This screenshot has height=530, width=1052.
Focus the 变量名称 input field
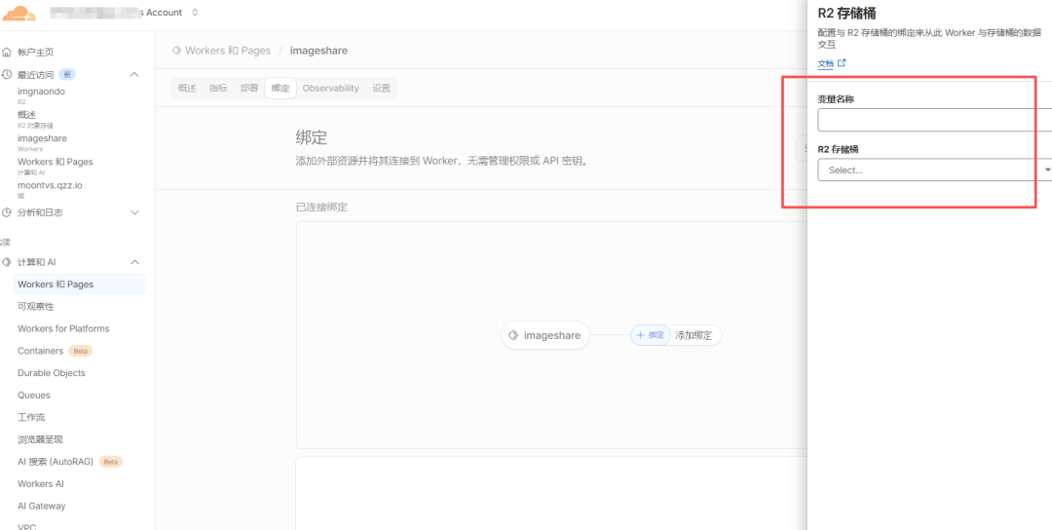click(x=934, y=120)
